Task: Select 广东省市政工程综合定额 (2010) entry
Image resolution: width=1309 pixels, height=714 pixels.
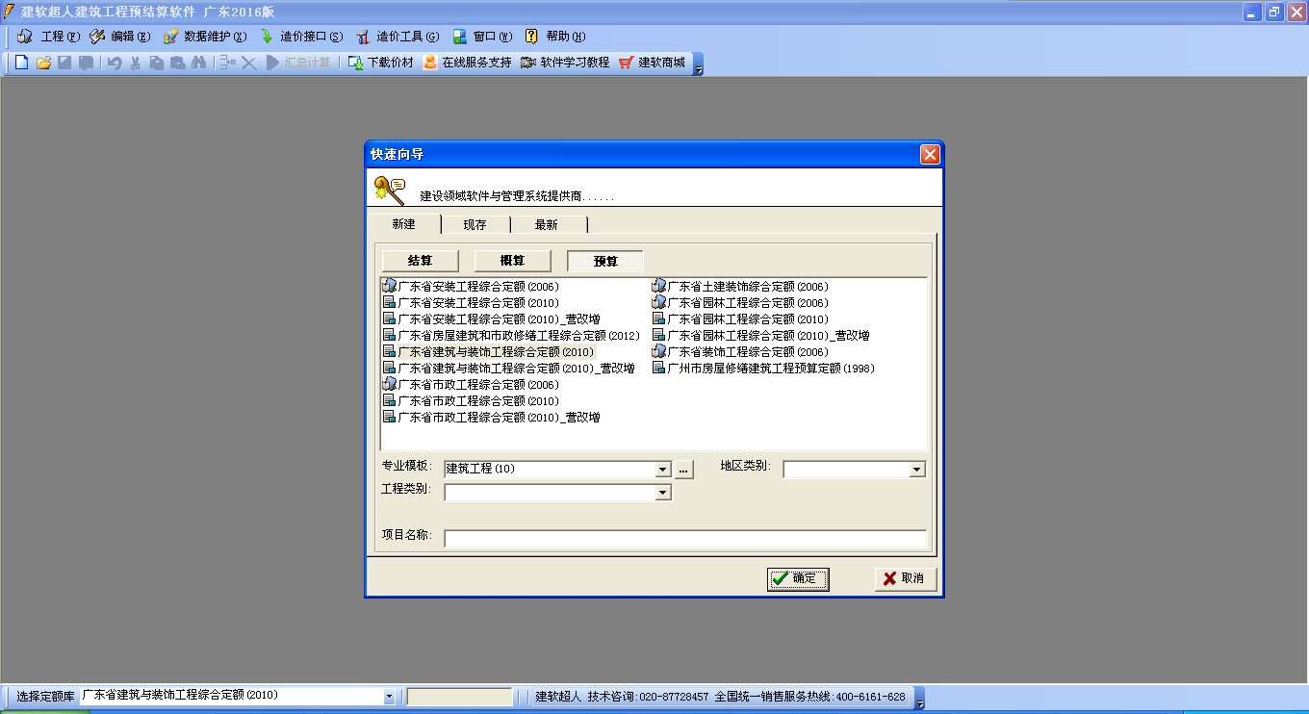Action: point(471,401)
